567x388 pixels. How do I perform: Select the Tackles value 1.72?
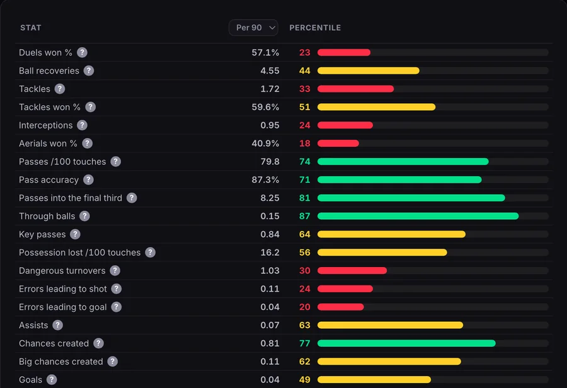[x=270, y=89]
